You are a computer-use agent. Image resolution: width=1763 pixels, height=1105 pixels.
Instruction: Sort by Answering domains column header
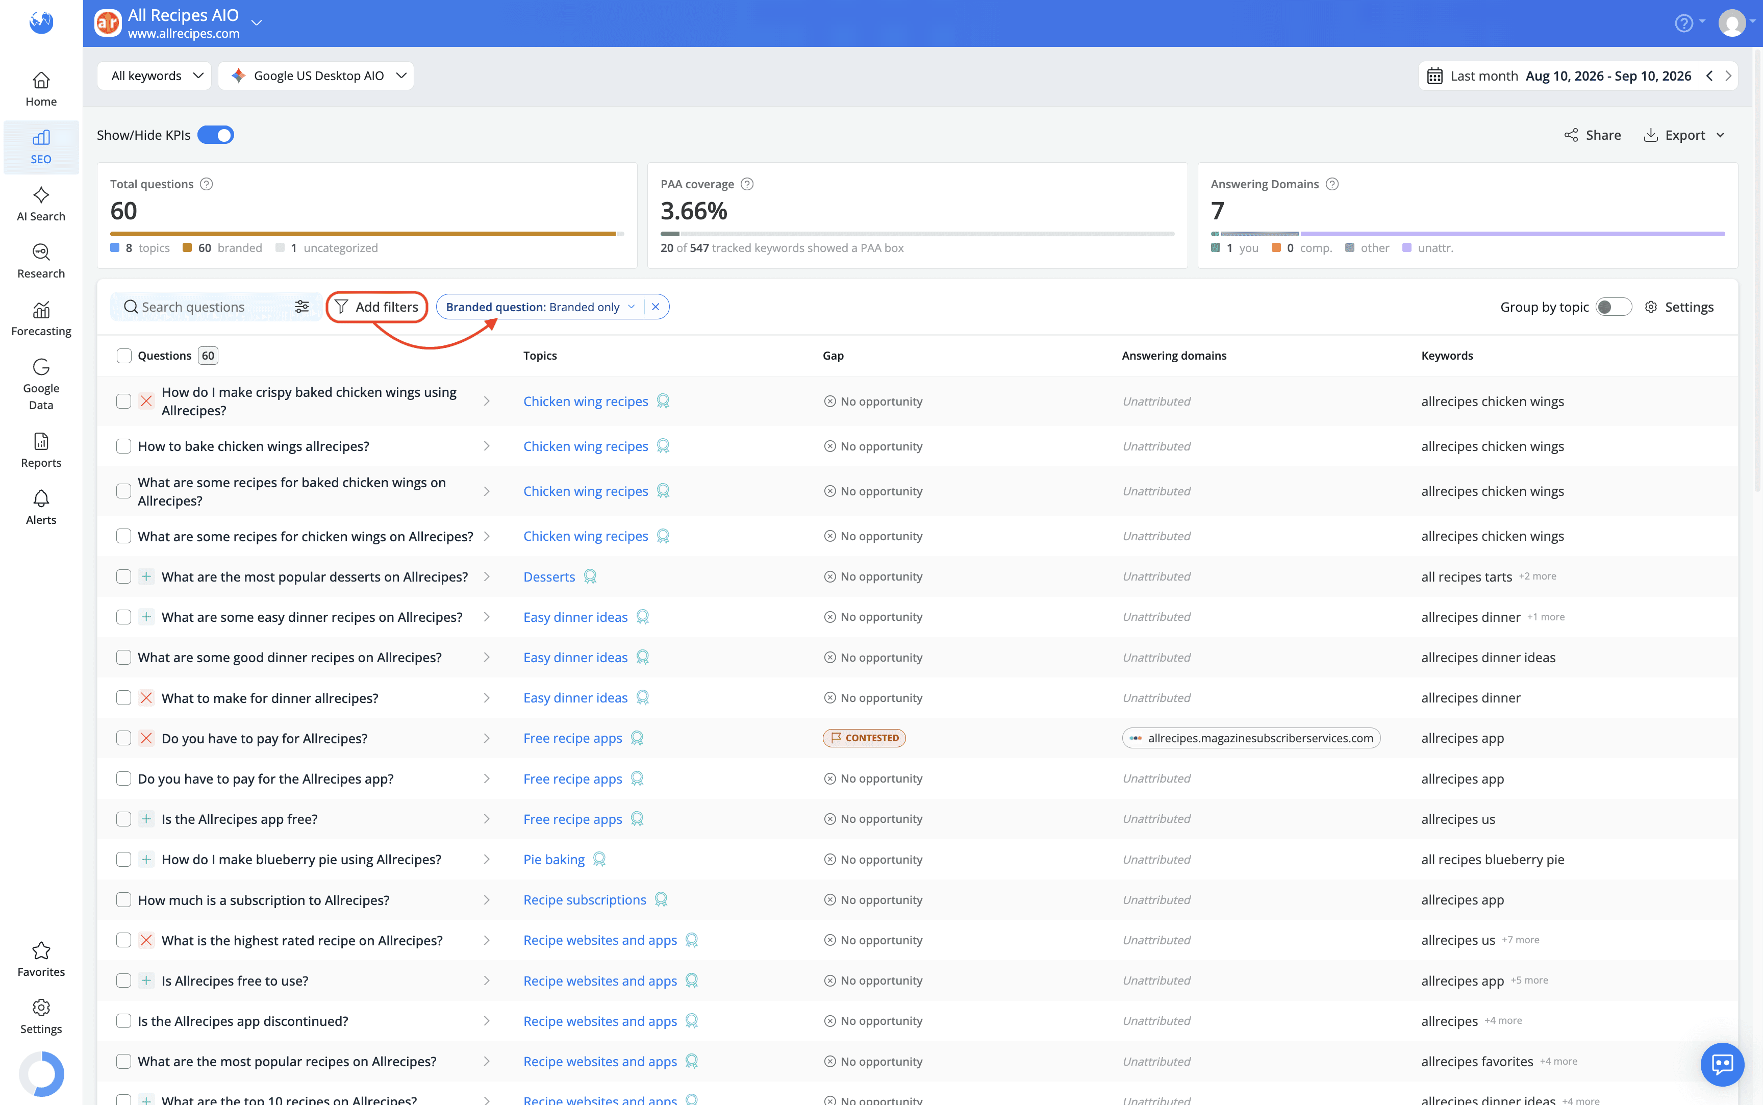click(1174, 356)
